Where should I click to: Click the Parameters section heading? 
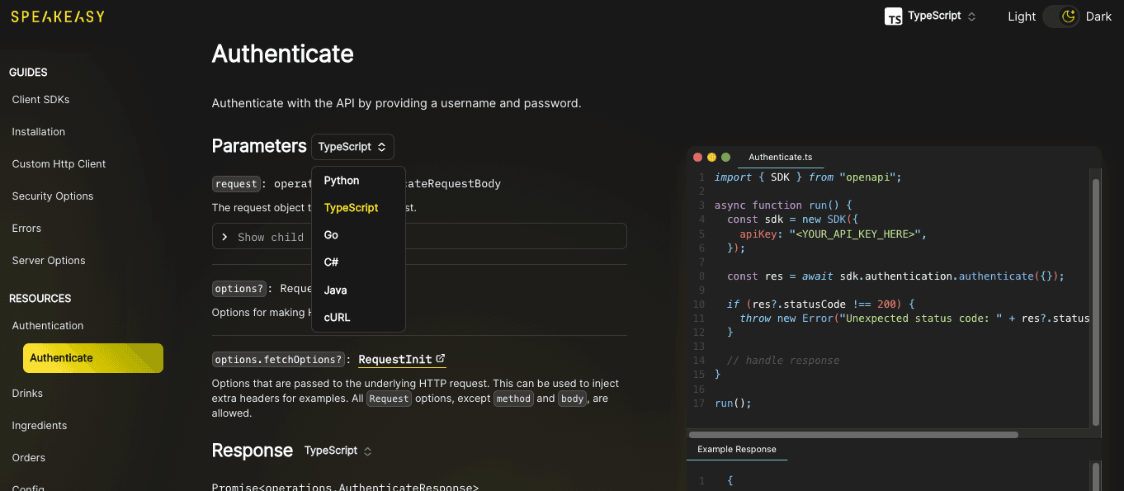(259, 146)
